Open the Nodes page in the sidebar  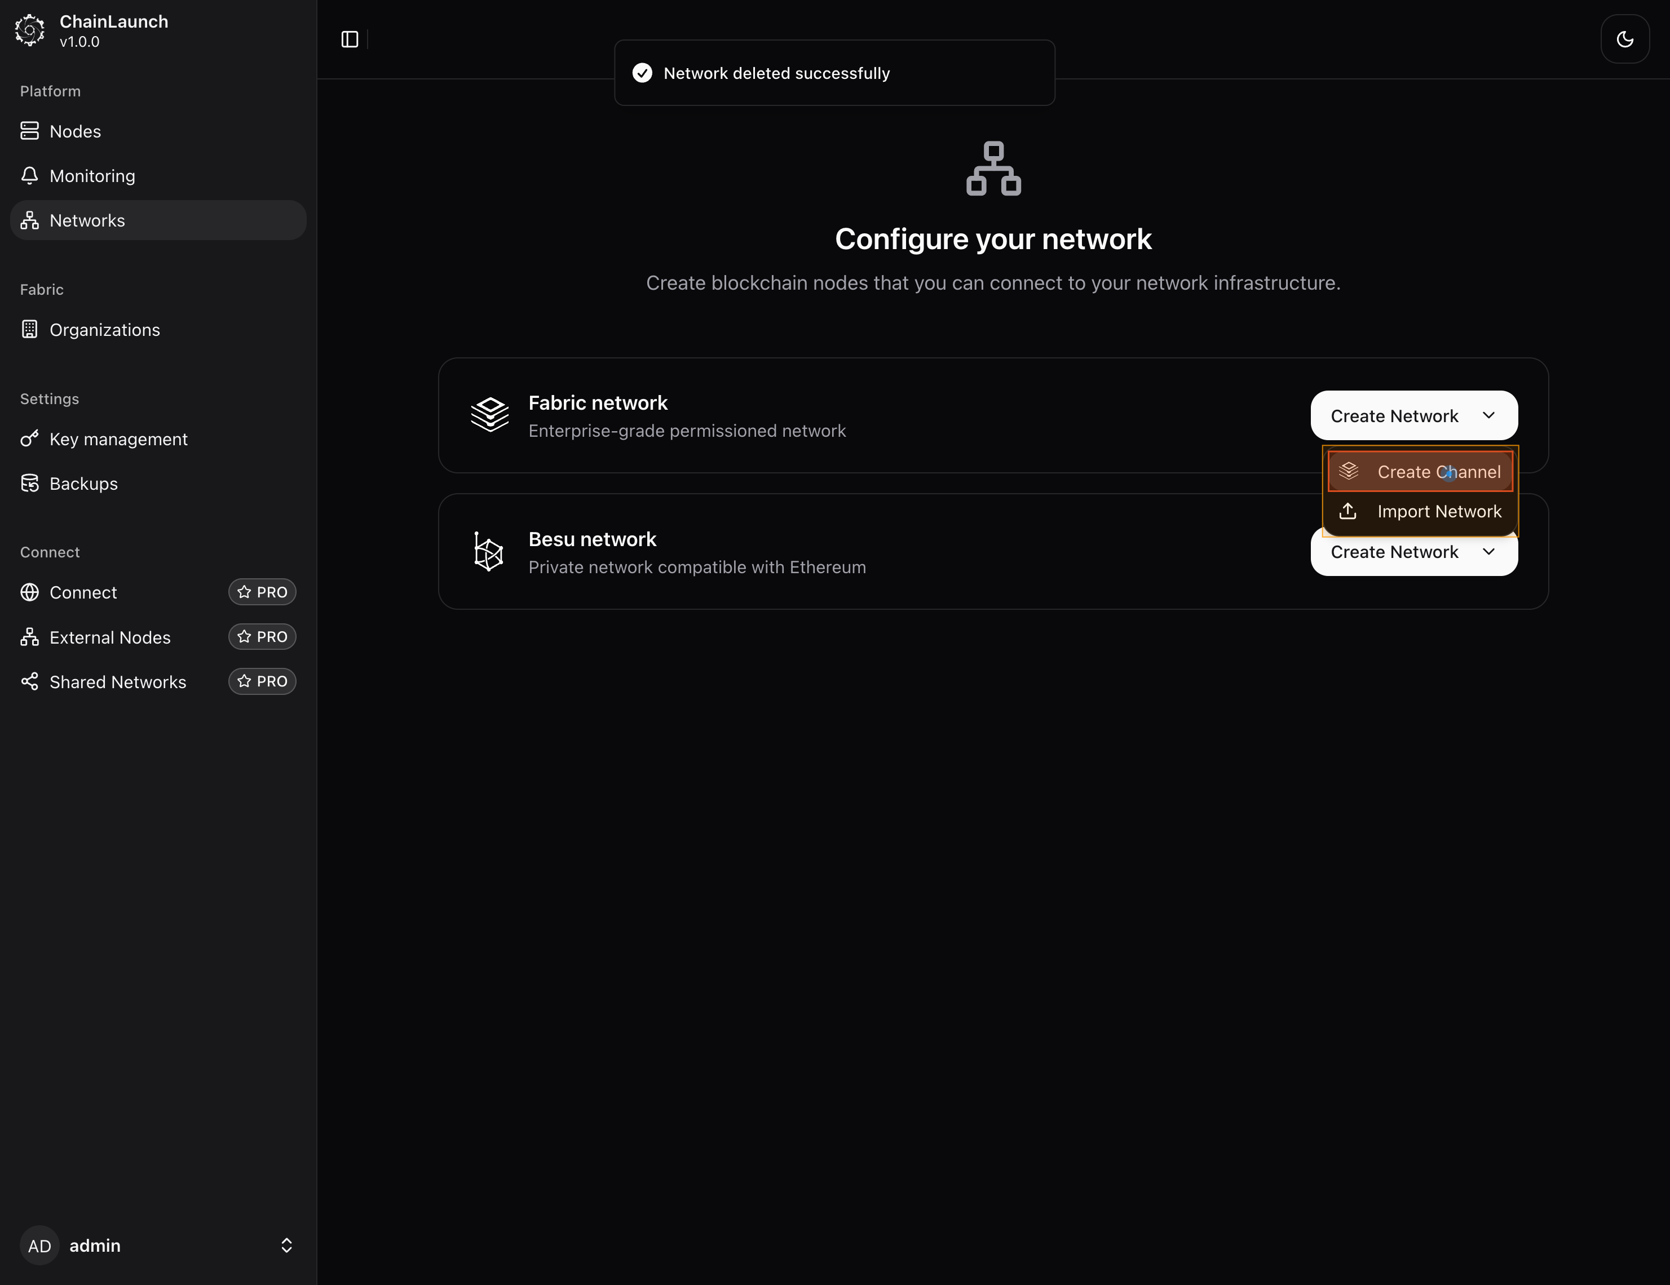click(x=75, y=131)
